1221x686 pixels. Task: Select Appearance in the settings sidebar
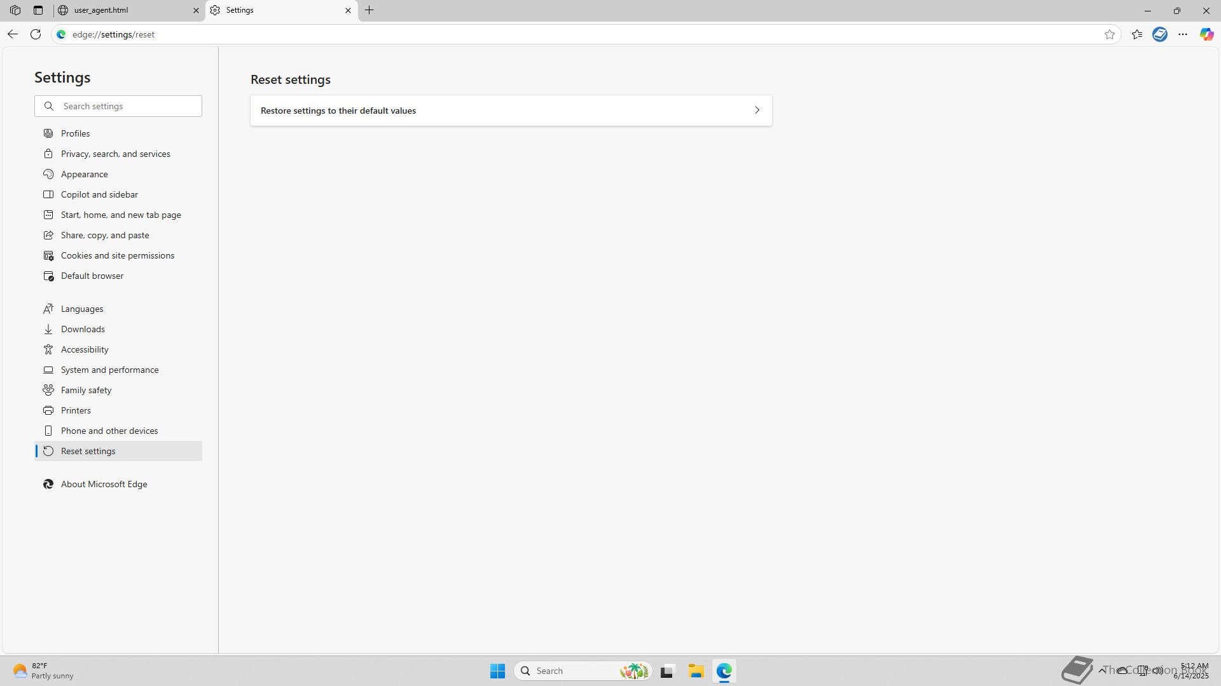[x=84, y=174]
